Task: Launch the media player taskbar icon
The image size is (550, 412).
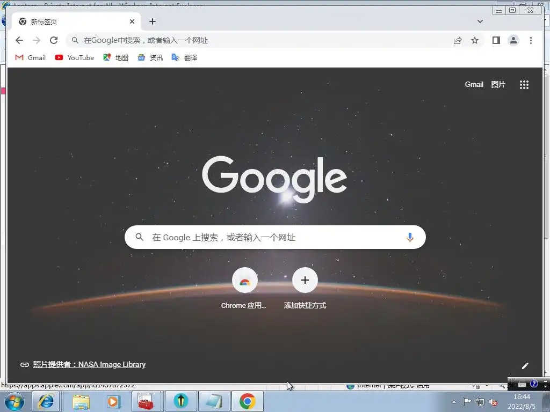Action: [x=113, y=401]
